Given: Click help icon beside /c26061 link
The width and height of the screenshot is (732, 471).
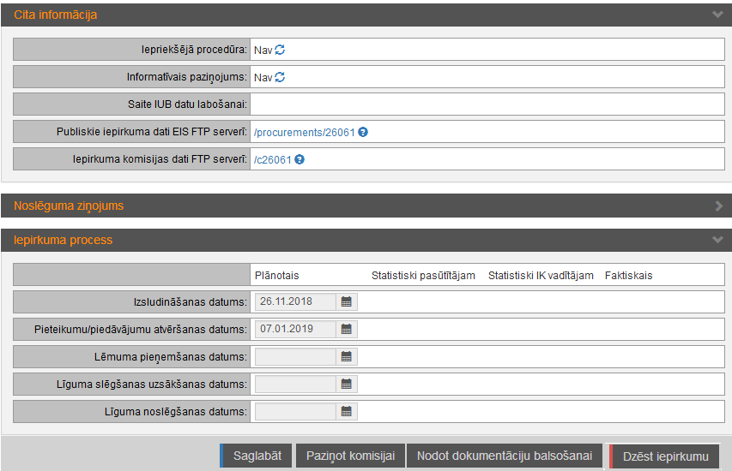Looking at the screenshot, I should point(299,159).
